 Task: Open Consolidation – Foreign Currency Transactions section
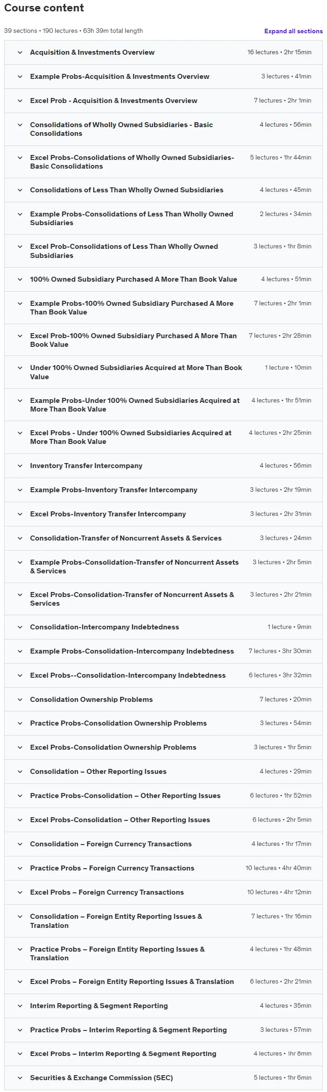[x=163, y=844]
